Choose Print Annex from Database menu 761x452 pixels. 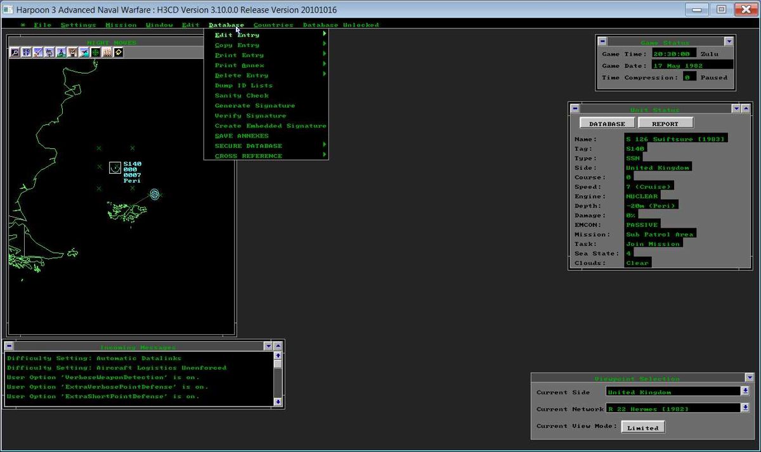(x=239, y=65)
